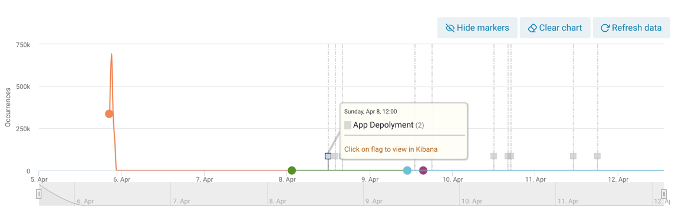Click the Refresh data button

coord(631,28)
